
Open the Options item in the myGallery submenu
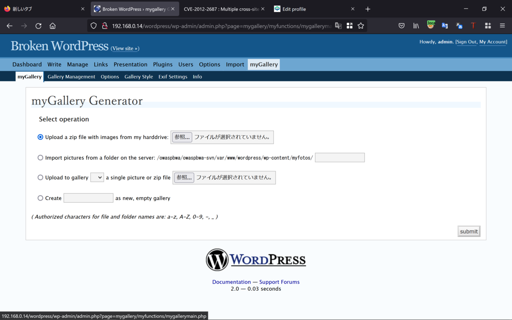point(110,77)
